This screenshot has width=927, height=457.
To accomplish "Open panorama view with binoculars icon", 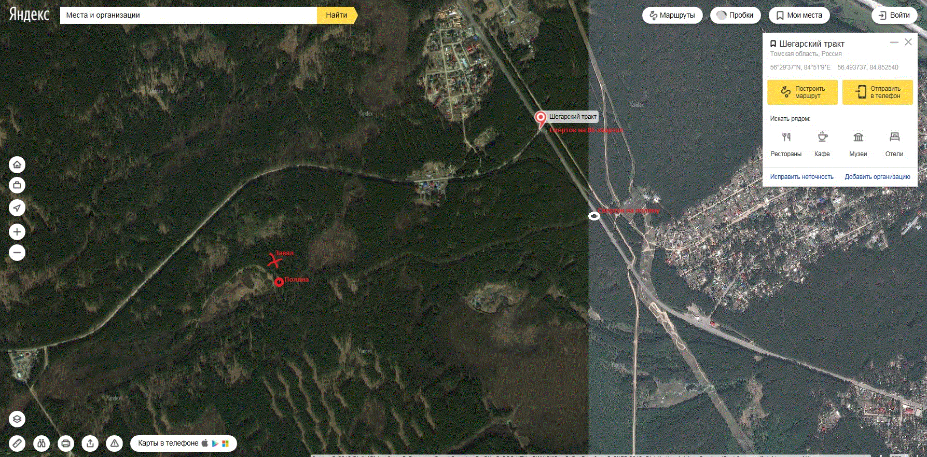I will pos(41,444).
